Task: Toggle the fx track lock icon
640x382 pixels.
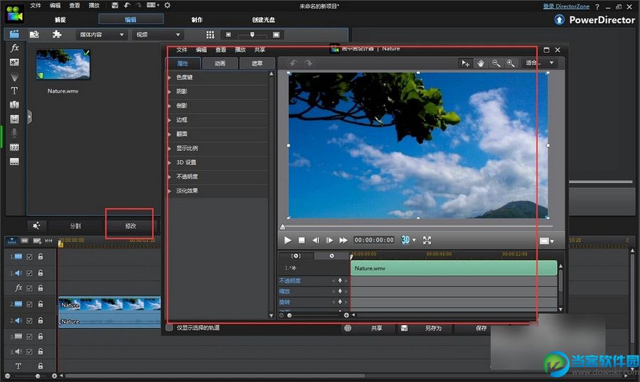Action: 41,288
